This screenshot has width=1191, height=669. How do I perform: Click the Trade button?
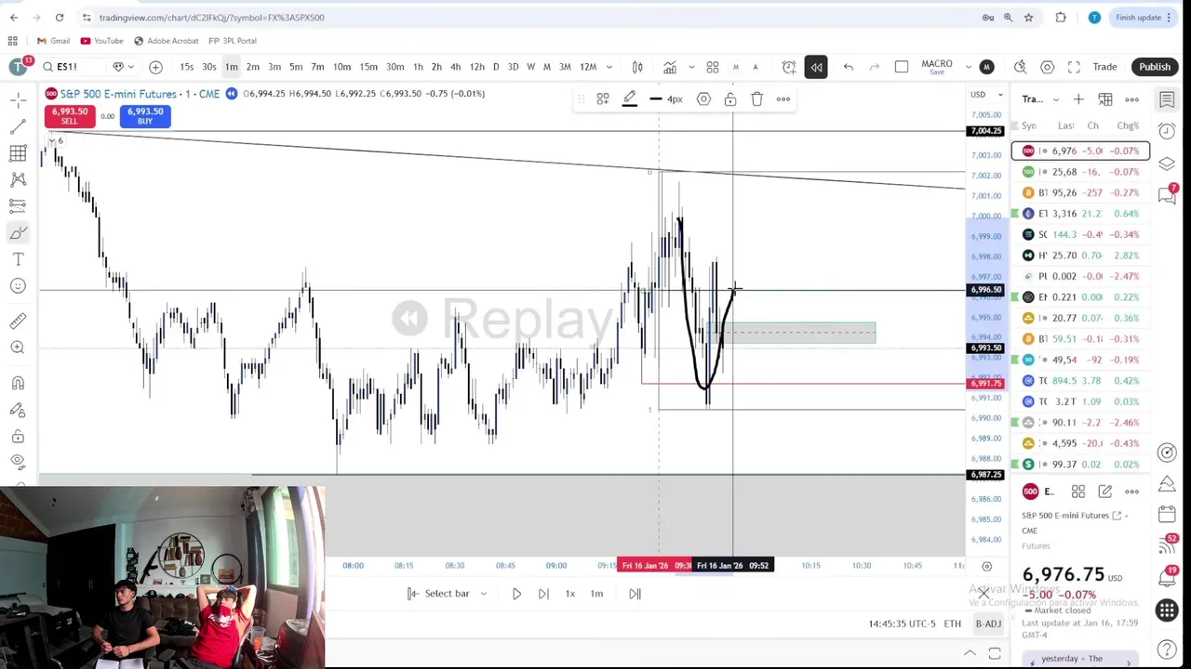coord(1104,67)
